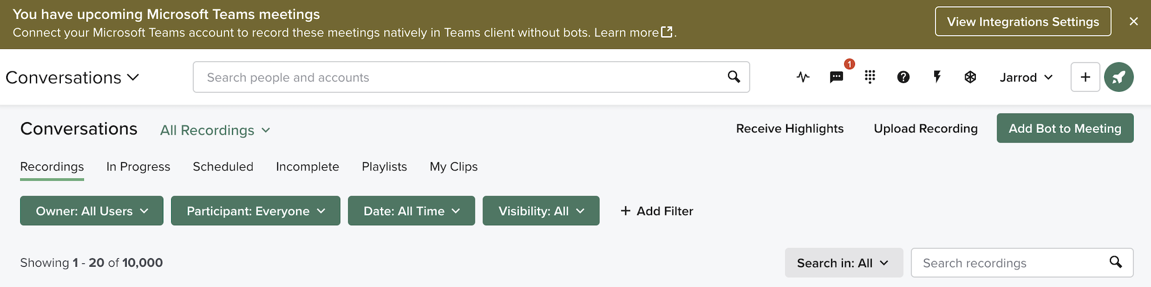Viewport: 1151px width, 287px height.
Task: Dismiss the Microsoft Teams banner
Action: tap(1134, 21)
